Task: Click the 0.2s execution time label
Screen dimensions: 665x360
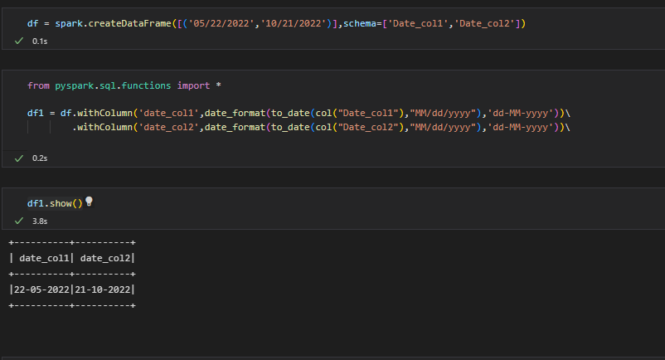Action: [40, 158]
